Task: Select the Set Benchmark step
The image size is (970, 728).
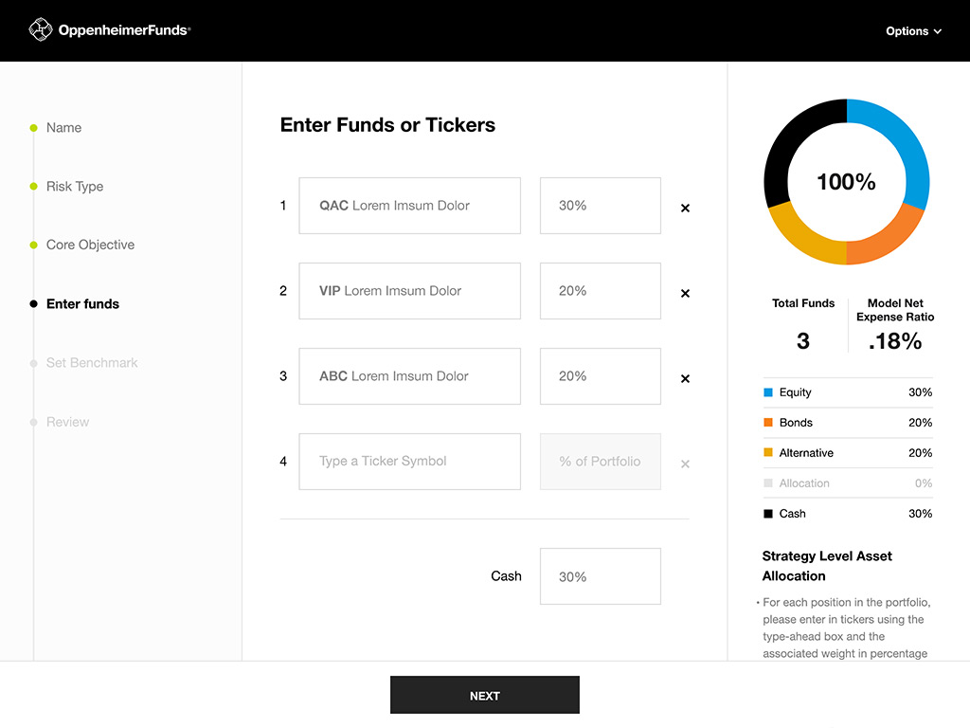Action: [x=92, y=363]
